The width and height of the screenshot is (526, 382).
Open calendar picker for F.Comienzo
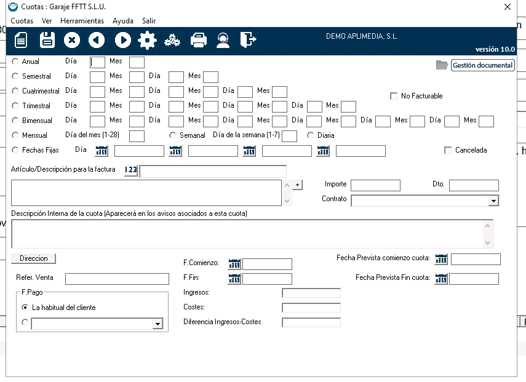(234, 264)
